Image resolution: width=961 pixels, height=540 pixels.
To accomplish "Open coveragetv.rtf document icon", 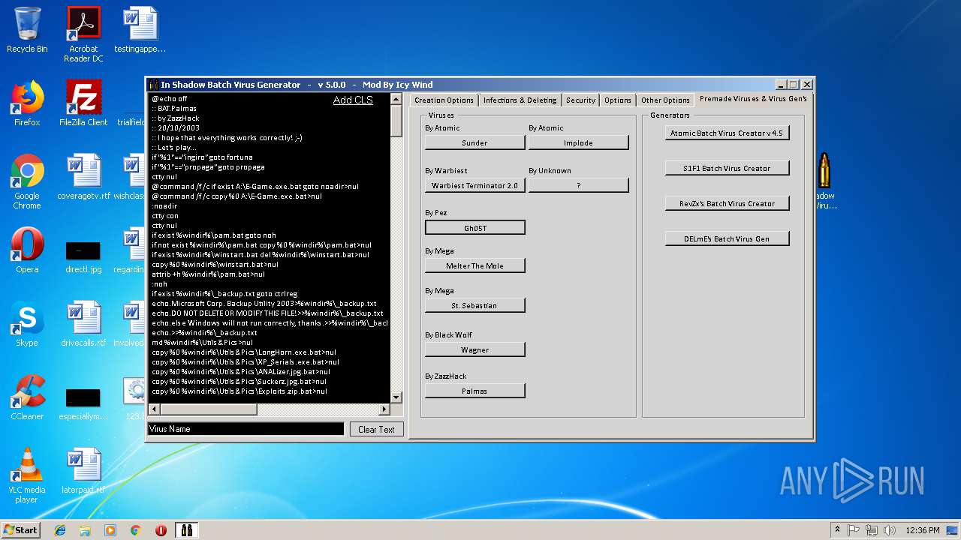I will [83, 177].
